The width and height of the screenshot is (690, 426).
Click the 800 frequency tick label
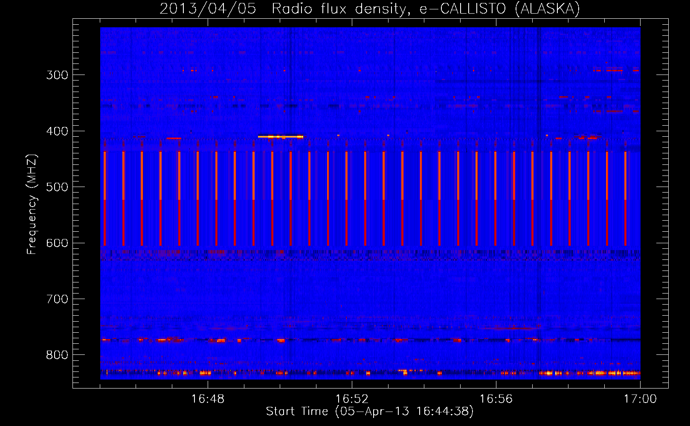click(57, 355)
